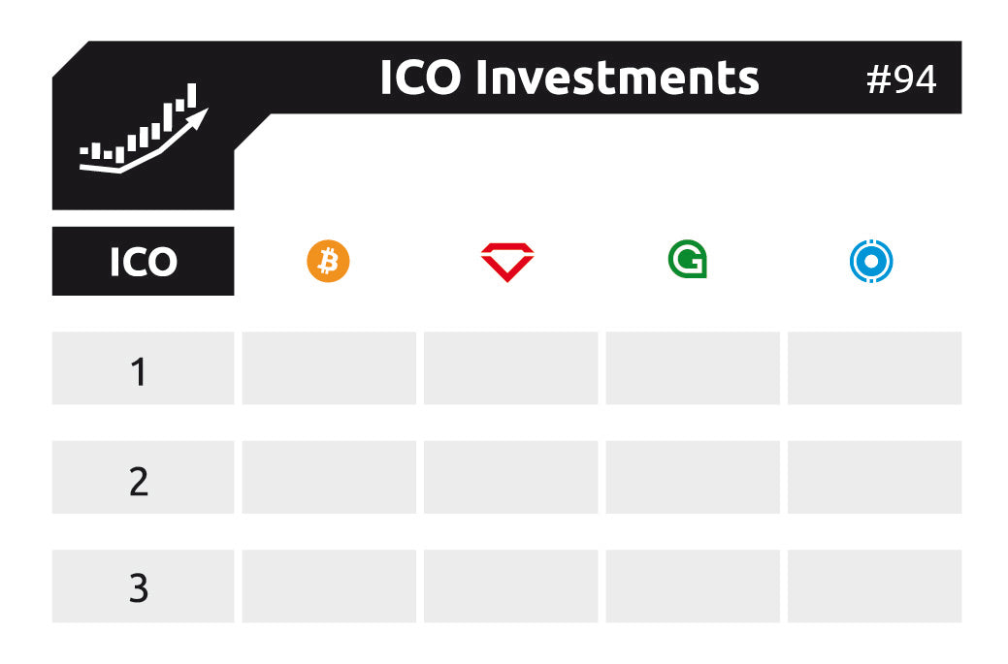Click the #94 card number
The height and width of the screenshot is (664, 1008).
click(901, 80)
